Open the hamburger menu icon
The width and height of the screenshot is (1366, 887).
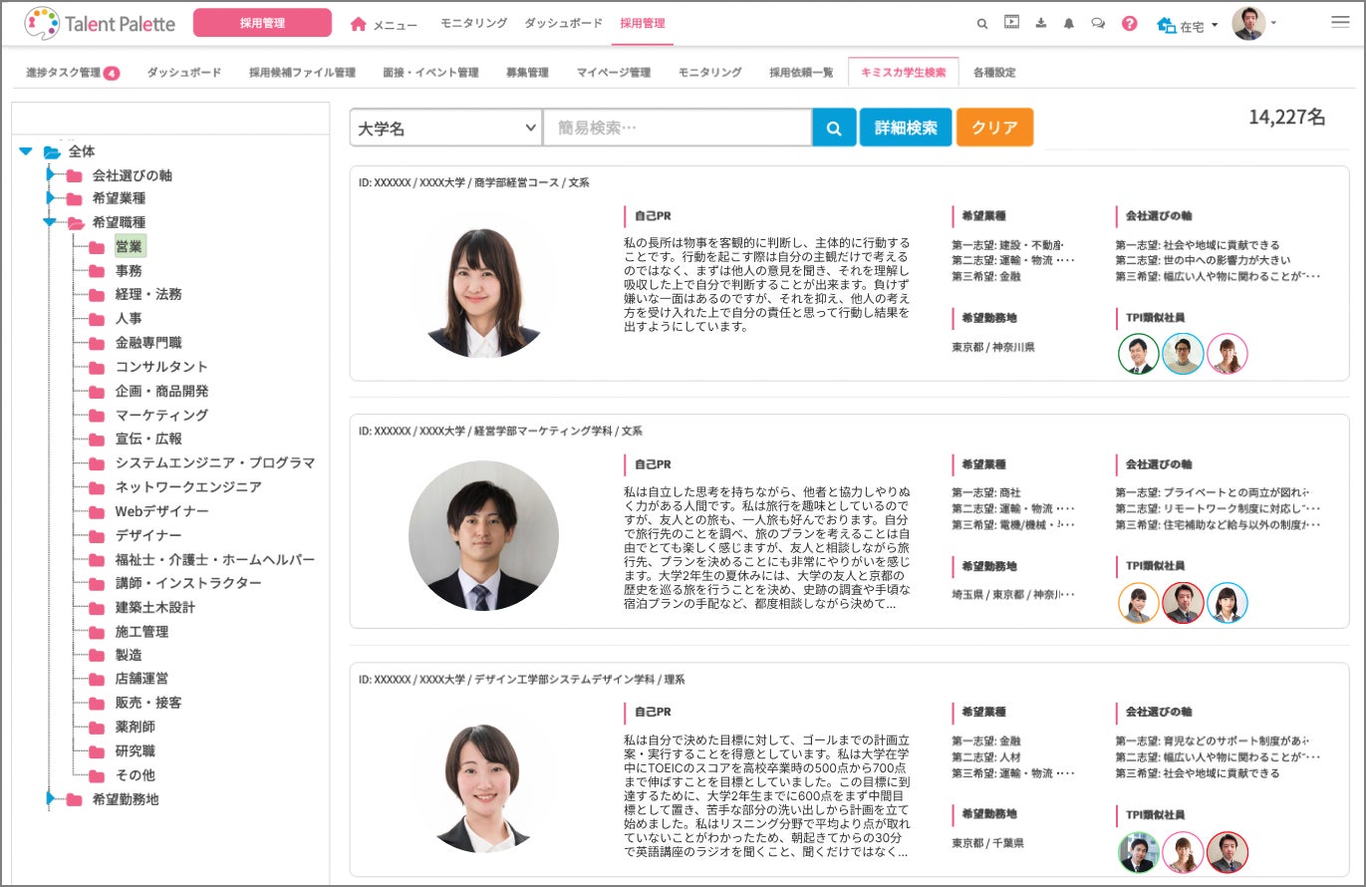click(1340, 22)
